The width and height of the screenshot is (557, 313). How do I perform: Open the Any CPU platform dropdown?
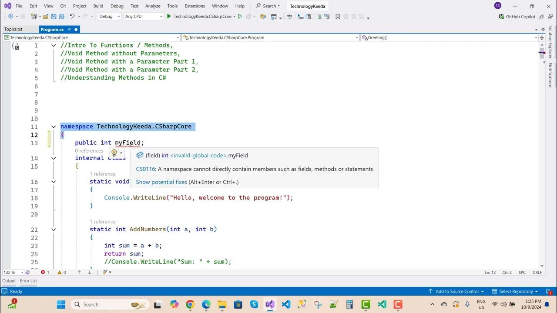coord(144,17)
